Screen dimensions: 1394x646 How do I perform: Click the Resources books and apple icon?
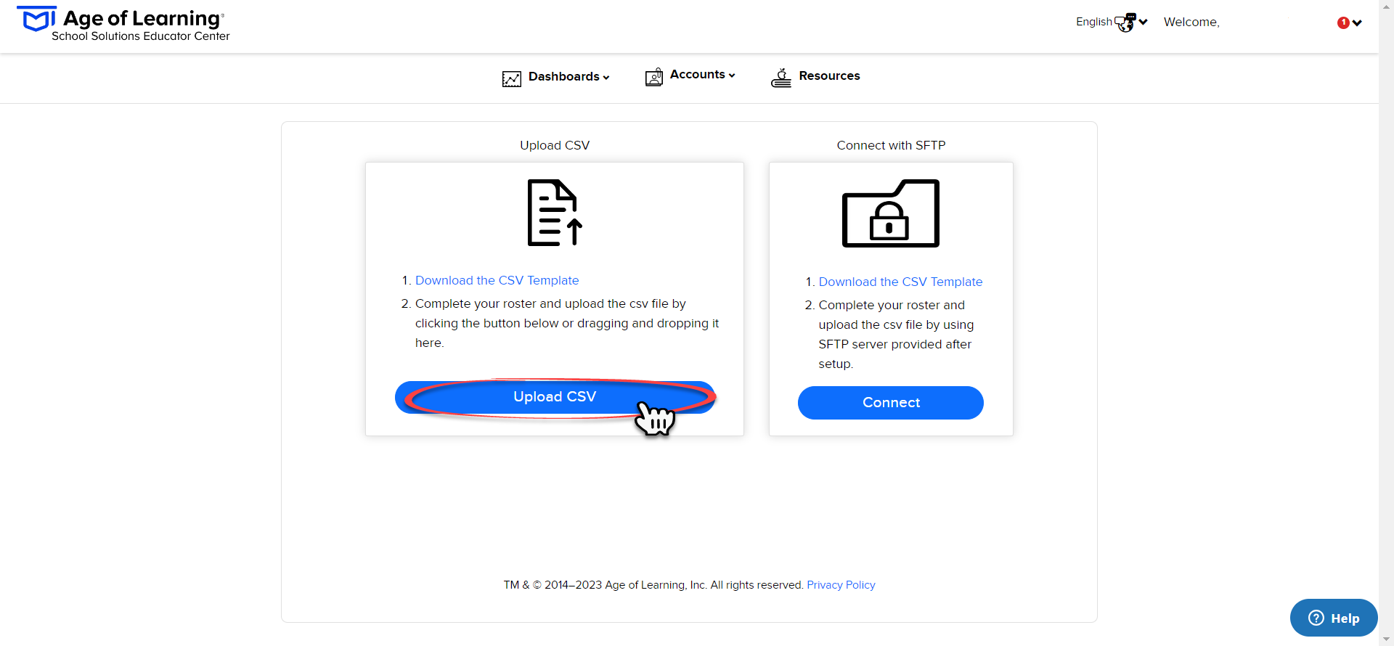[x=781, y=78]
